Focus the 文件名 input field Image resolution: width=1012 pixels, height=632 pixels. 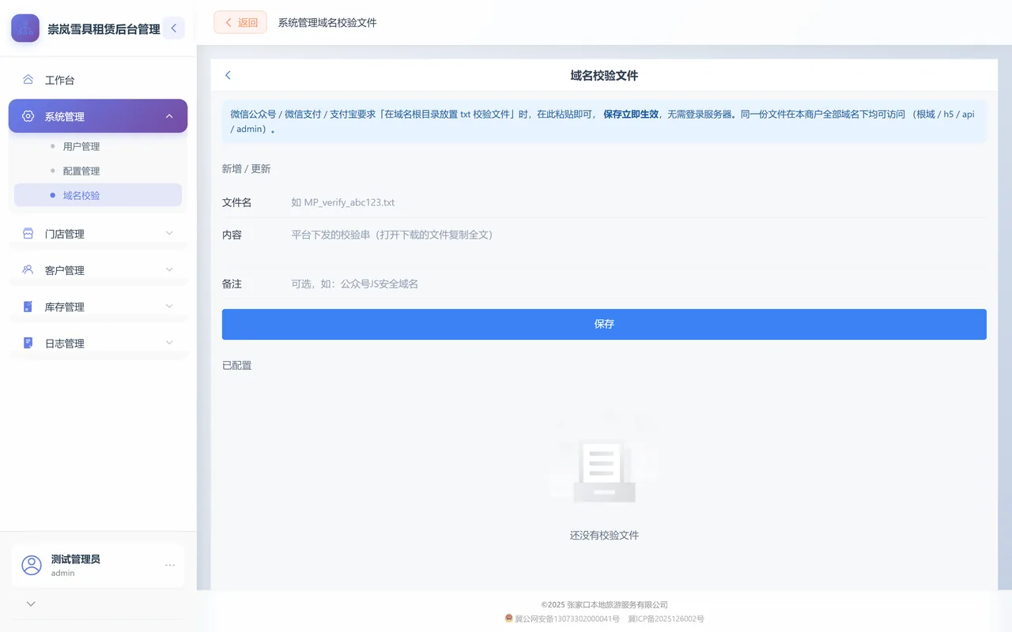coord(638,202)
